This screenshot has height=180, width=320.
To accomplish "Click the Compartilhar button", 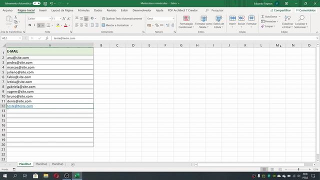I will point(280,10).
